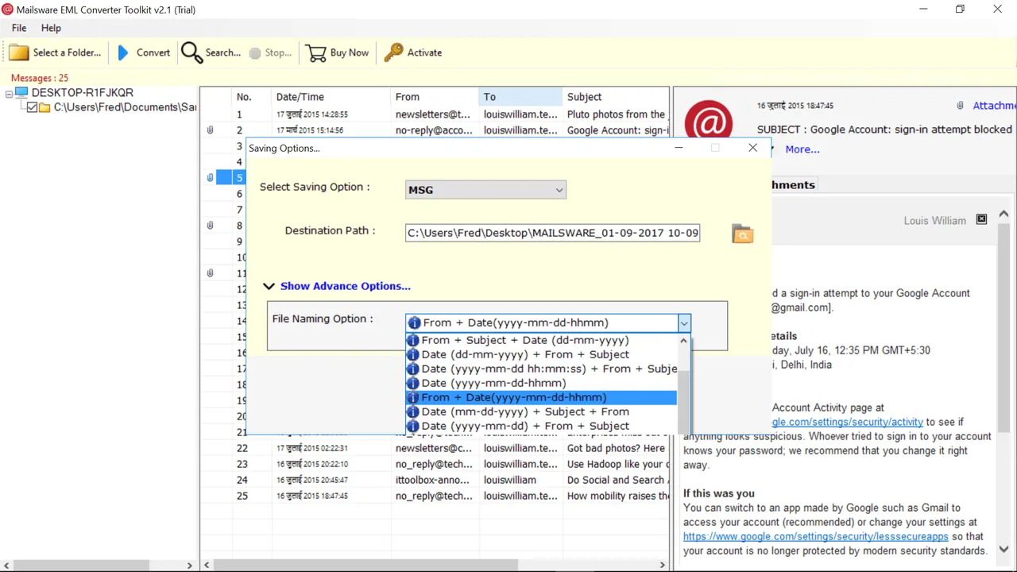The height and width of the screenshot is (572, 1017).
Task: Click the Messages : 25 count label
Action: (40, 78)
